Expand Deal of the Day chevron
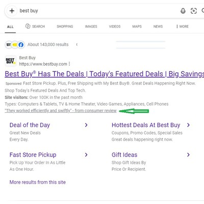Screen dimensions: 204x204 [x=86, y=125]
